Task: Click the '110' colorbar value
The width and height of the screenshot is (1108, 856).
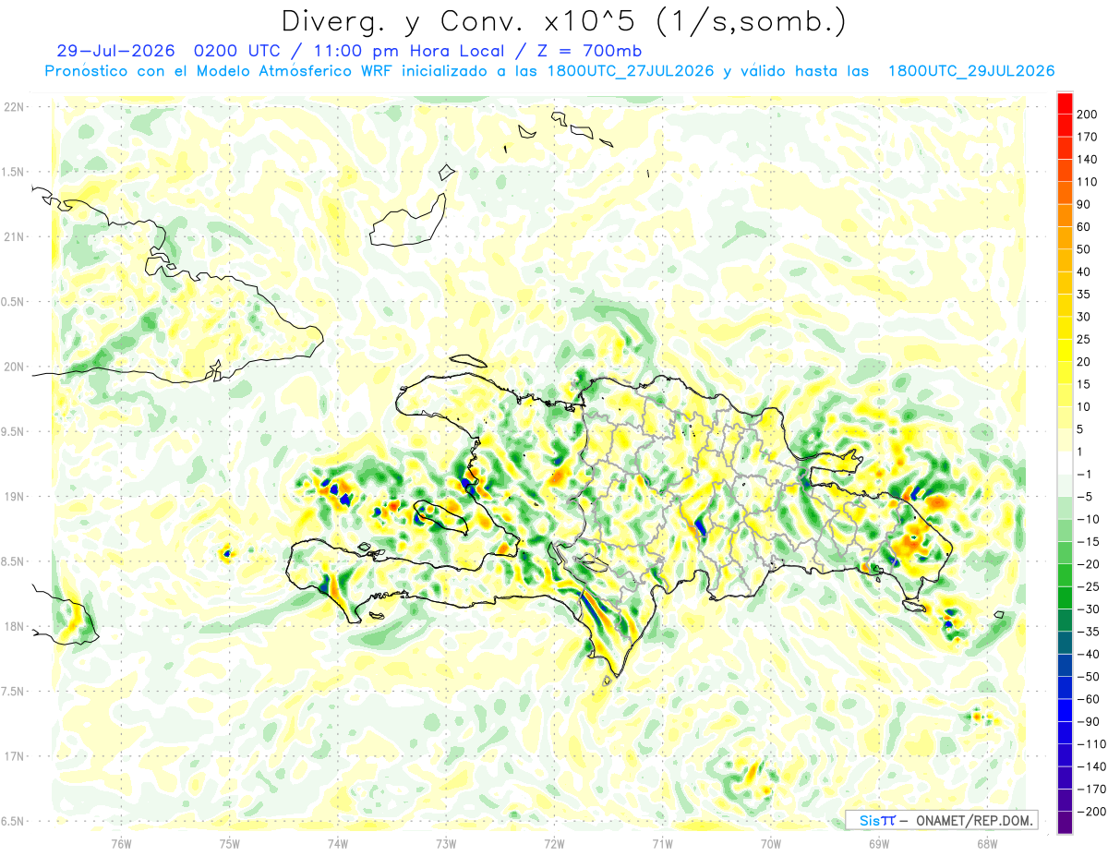Action: tap(1086, 182)
